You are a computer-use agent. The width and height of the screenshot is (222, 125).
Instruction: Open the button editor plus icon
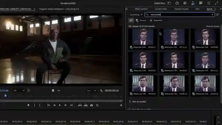pos(121,105)
